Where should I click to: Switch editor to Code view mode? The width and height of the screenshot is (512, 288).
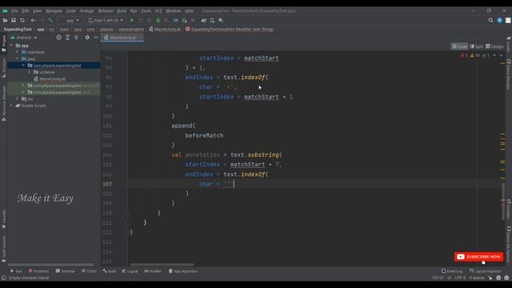tap(459, 46)
